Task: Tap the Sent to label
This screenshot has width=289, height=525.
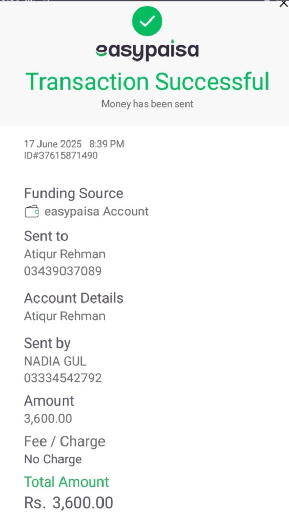Action: click(x=46, y=236)
